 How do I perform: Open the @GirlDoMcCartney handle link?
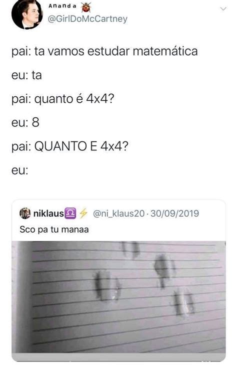pos(87,19)
